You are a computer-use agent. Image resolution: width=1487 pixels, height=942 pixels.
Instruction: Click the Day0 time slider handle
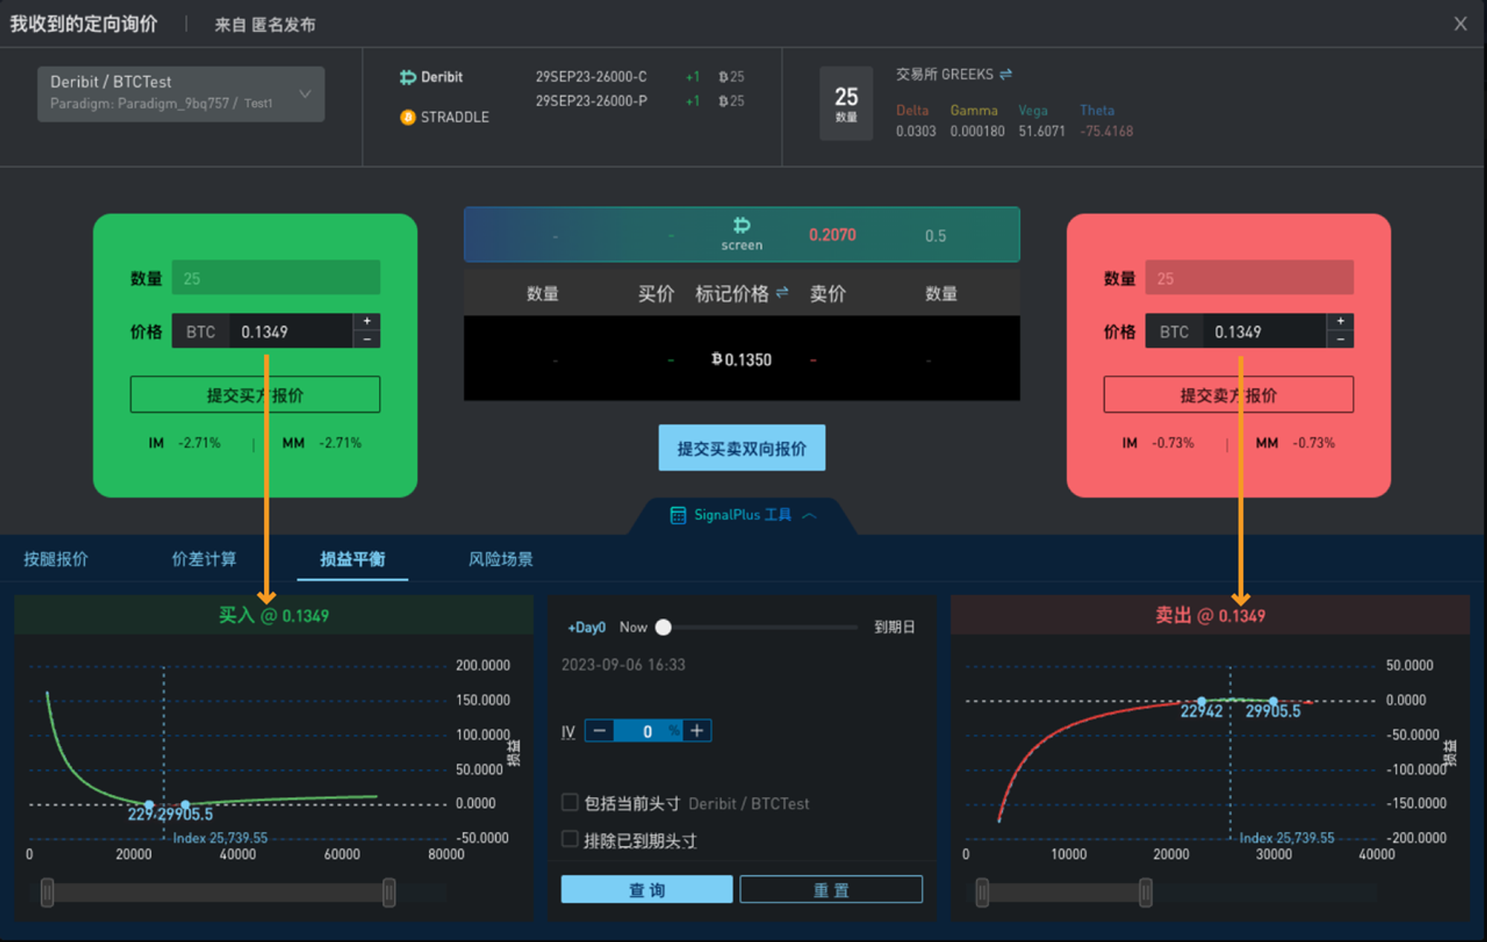coord(663,628)
